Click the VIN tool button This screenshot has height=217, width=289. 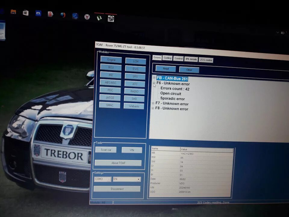(x=132, y=150)
